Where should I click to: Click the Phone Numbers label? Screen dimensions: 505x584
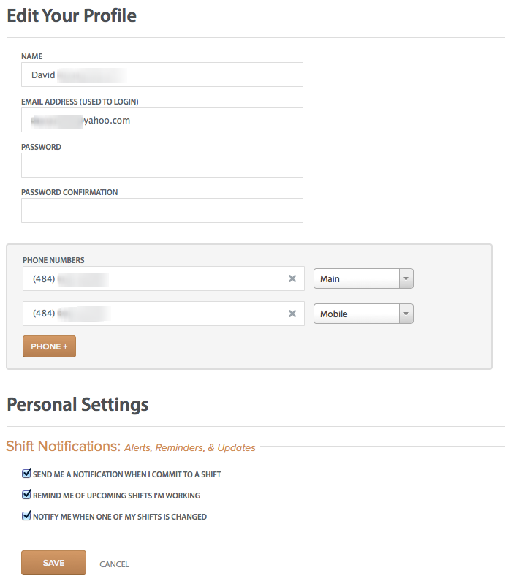click(53, 260)
